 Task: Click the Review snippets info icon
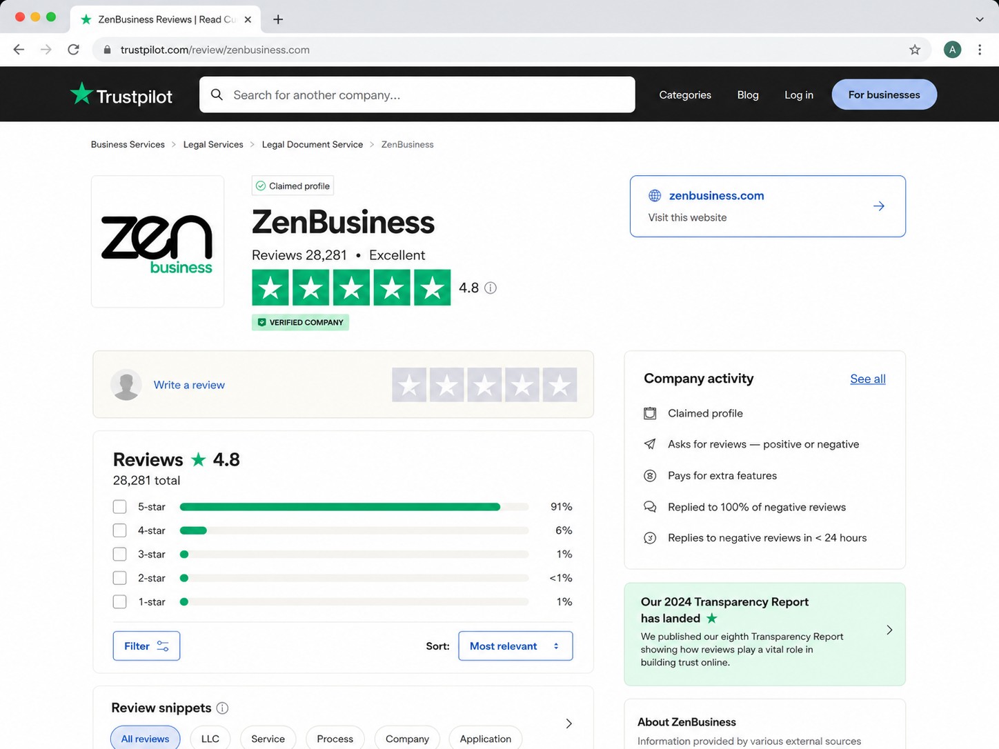click(x=222, y=708)
